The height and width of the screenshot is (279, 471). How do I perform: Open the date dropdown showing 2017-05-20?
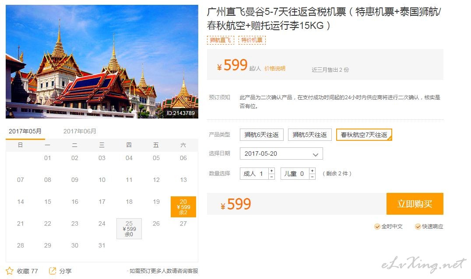(281, 153)
